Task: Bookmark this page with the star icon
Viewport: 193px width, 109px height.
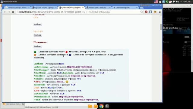Action: pos(141,12)
